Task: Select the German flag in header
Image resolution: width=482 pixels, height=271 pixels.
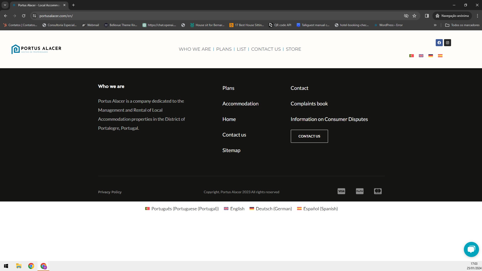Action: pyautogui.click(x=431, y=56)
